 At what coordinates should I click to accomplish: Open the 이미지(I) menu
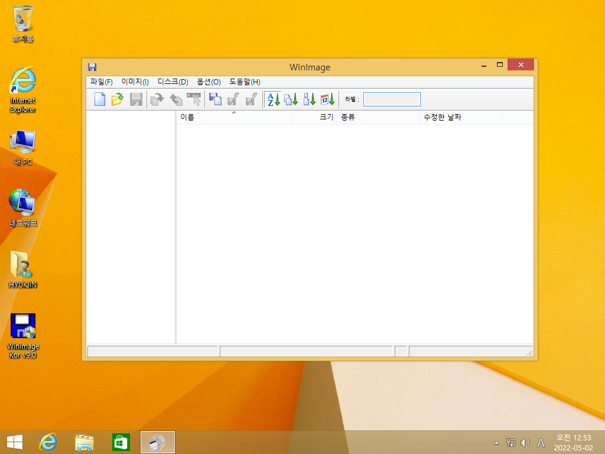pyautogui.click(x=135, y=82)
